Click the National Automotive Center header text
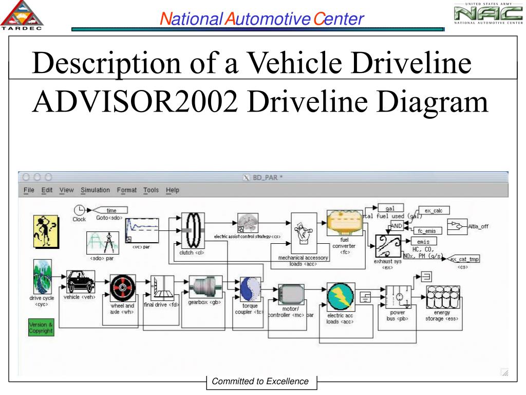 tap(262, 19)
